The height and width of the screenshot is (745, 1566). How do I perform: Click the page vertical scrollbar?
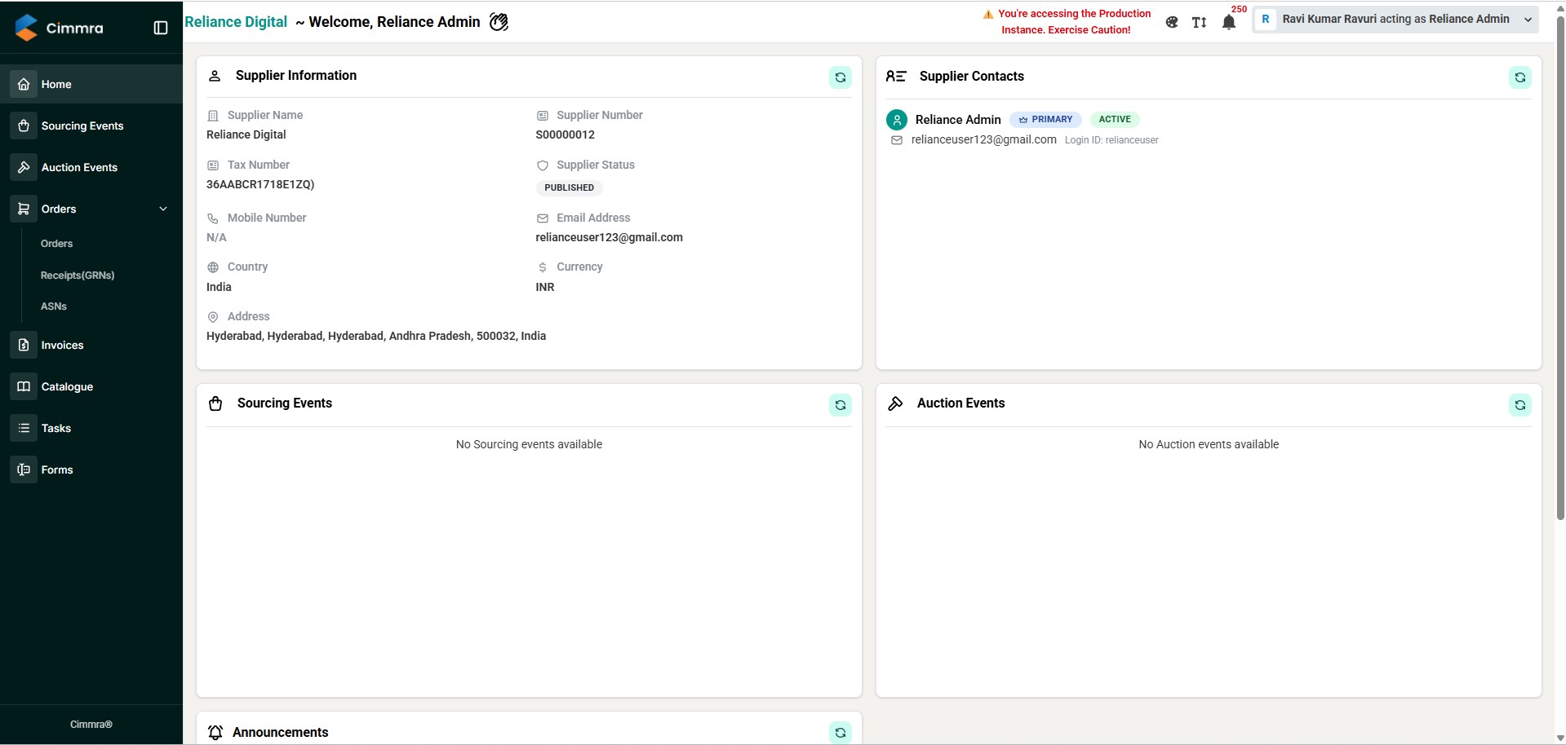point(1560,269)
